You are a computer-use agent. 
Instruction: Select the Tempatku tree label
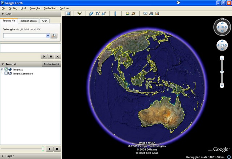click(18, 69)
